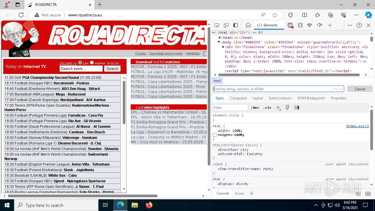Open the Console tool icon with error badge

click(290, 25)
